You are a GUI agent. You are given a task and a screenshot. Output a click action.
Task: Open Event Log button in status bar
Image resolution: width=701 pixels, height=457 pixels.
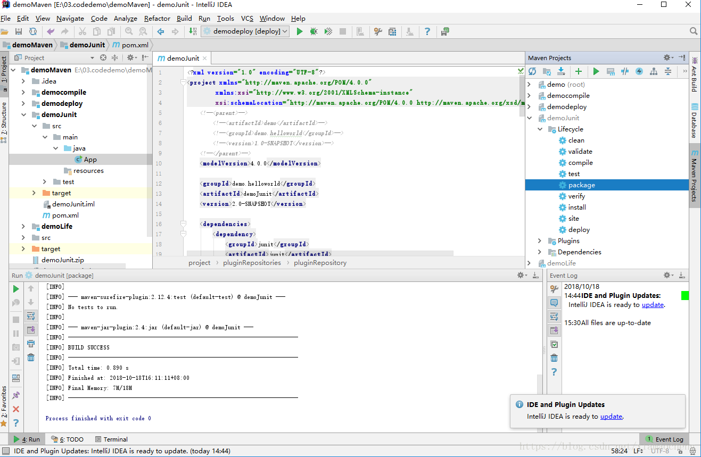664,439
